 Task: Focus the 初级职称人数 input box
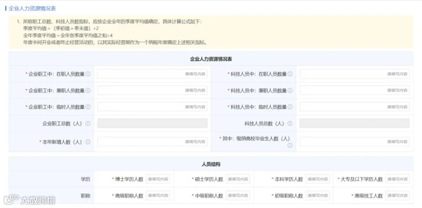coord(318,196)
